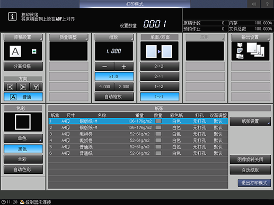Select 2->2 duplex mode
The height and width of the screenshot is (205, 274).
click(x=160, y=66)
